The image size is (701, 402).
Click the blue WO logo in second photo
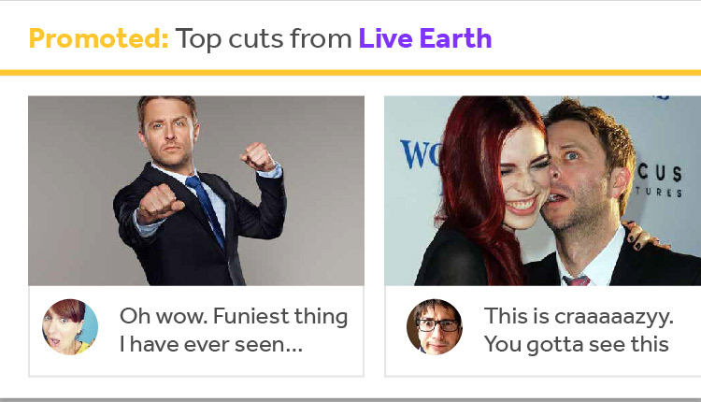[x=421, y=154]
